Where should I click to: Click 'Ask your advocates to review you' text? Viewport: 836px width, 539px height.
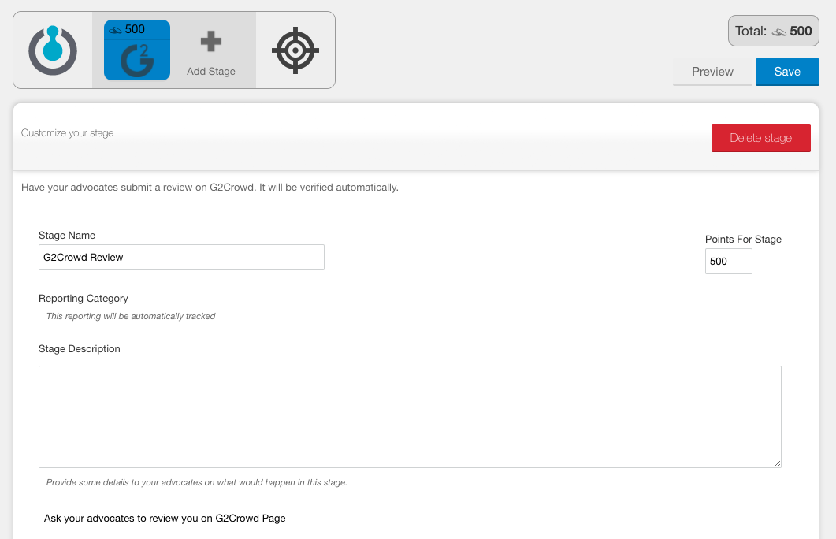165,519
